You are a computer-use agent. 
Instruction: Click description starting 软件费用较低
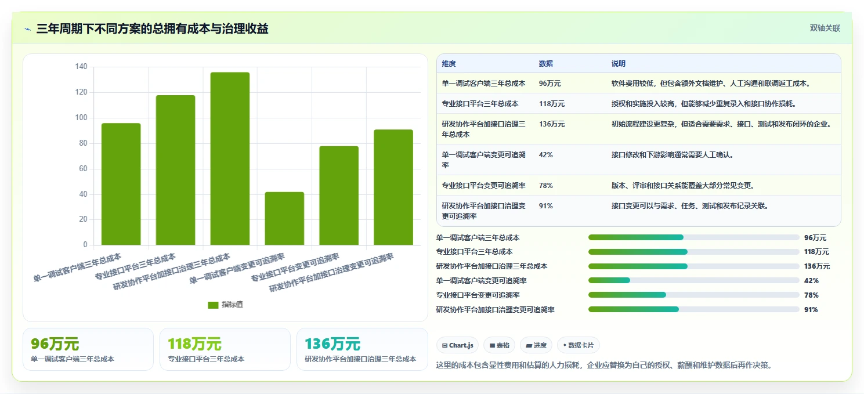[x=711, y=84]
